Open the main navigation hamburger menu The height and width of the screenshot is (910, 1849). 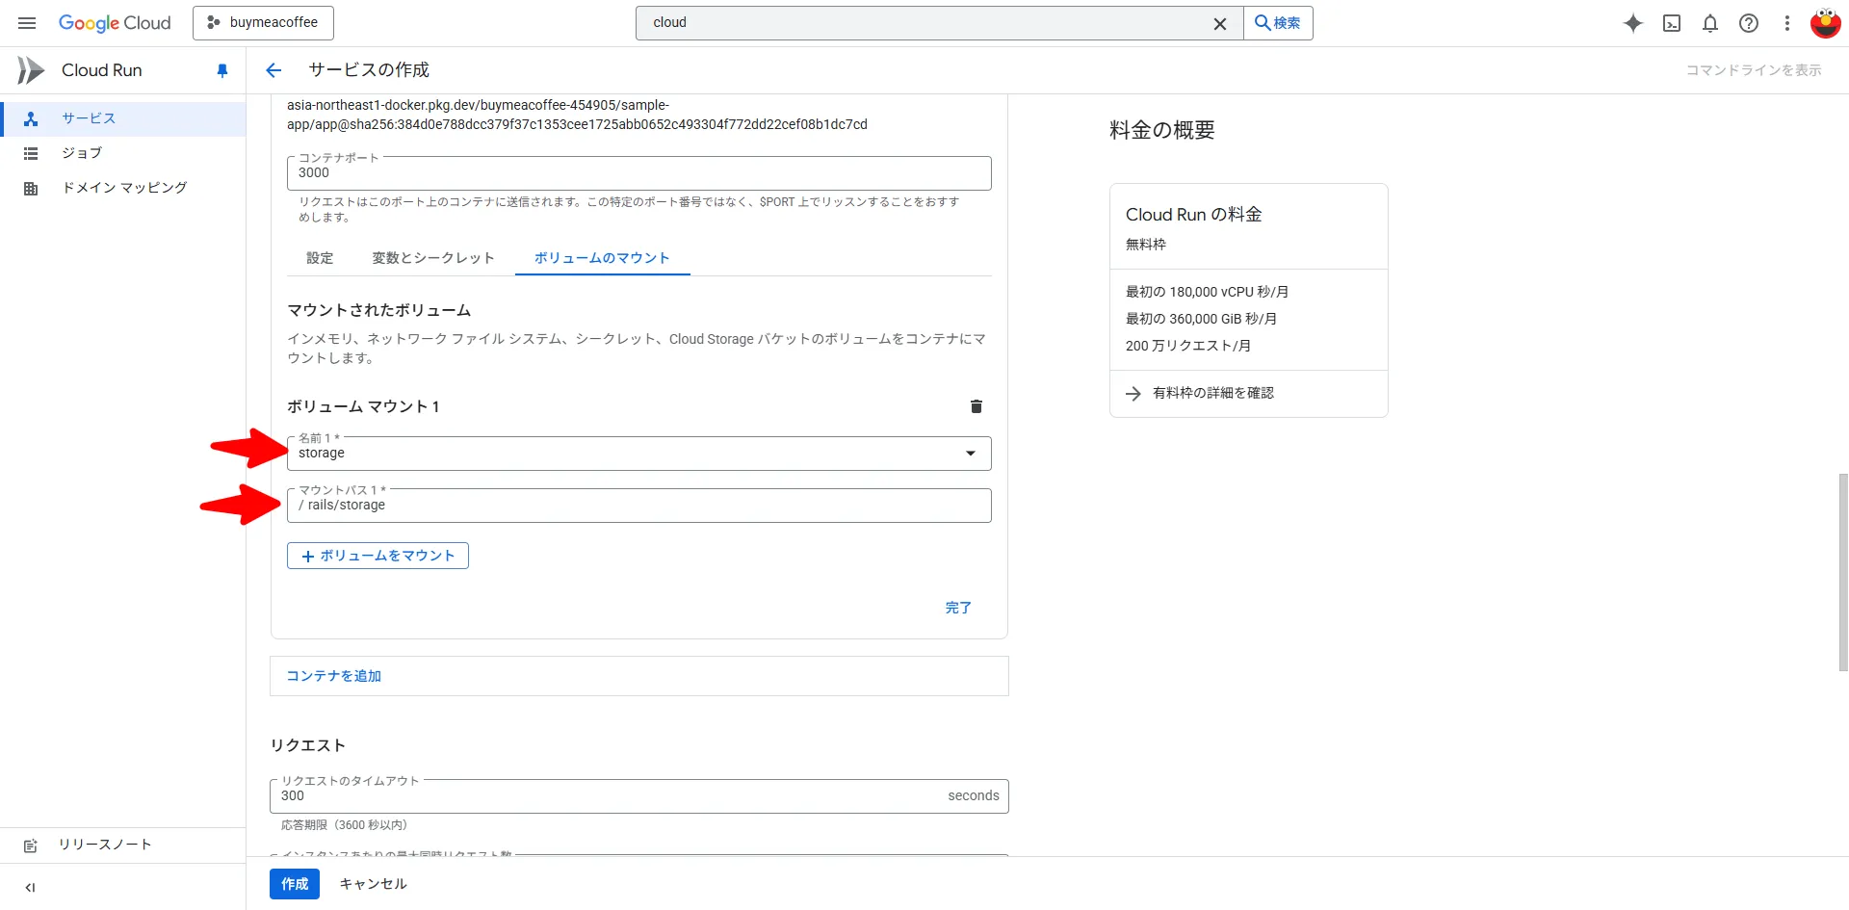tap(27, 23)
